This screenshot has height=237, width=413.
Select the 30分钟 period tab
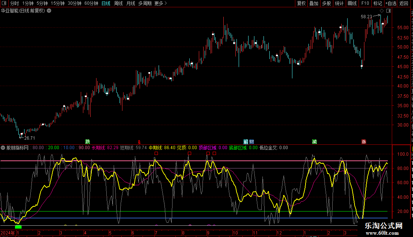[x=74, y=3]
